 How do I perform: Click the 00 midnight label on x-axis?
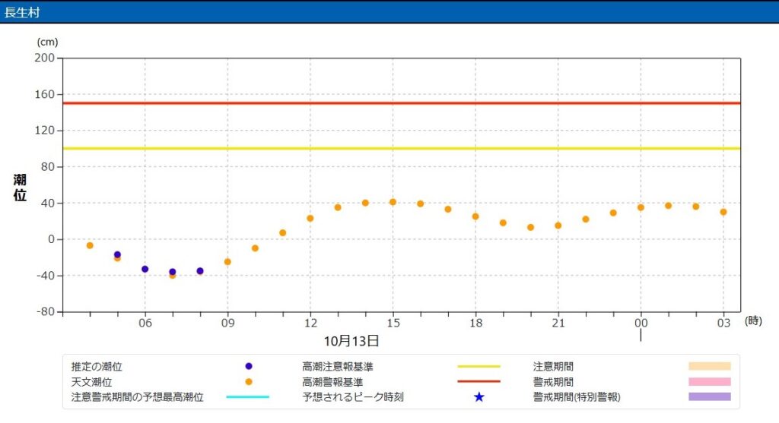click(x=641, y=323)
